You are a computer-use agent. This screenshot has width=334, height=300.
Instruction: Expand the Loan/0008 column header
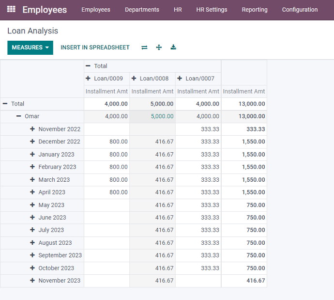[150, 79]
